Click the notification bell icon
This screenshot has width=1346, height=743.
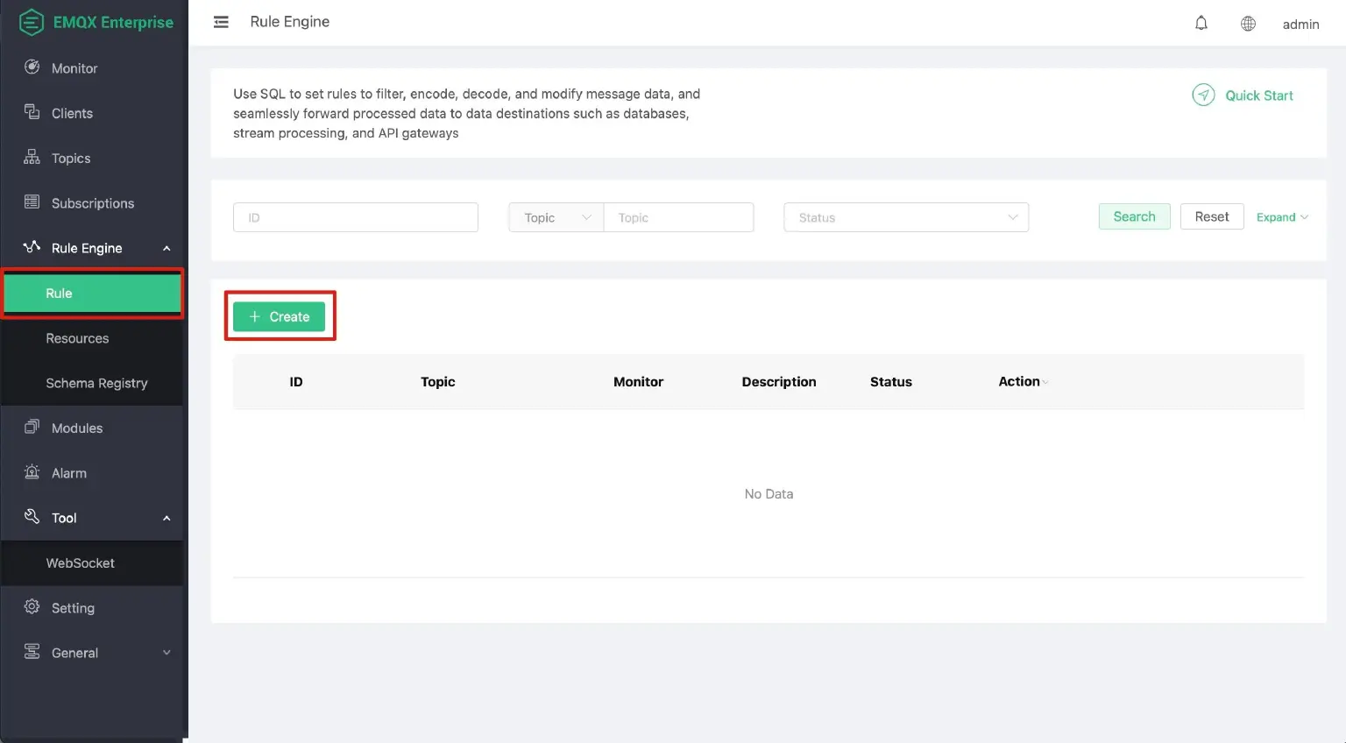coord(1201,24)
